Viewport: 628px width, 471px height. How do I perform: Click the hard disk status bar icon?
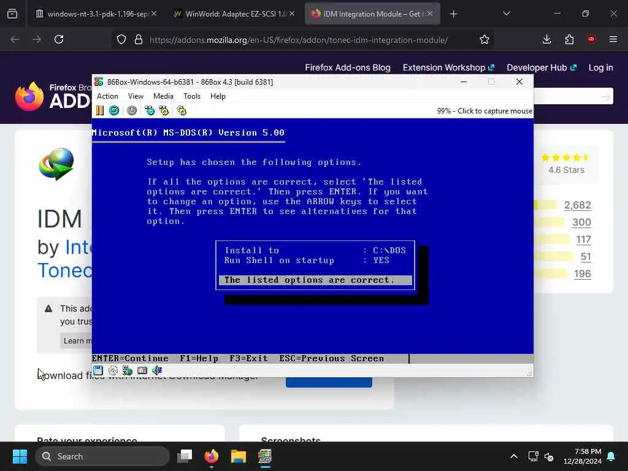coord(142,370)
